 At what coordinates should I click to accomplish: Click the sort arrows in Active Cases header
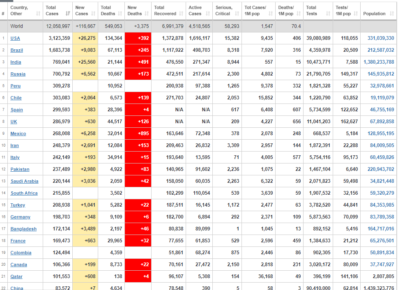tap(208, 14)
